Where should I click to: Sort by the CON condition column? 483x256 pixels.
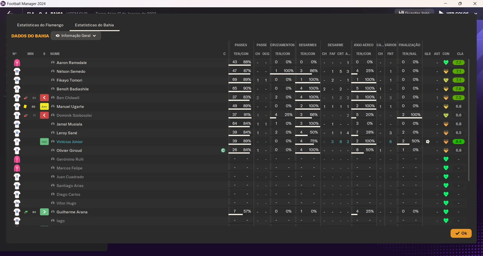[446, 54]
